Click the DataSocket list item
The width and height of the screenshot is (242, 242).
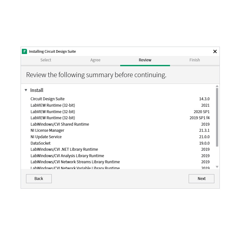(x=40, y=143)
